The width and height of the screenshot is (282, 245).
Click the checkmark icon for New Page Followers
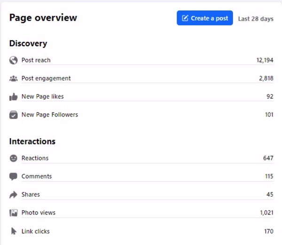click(x=13, y=115)
